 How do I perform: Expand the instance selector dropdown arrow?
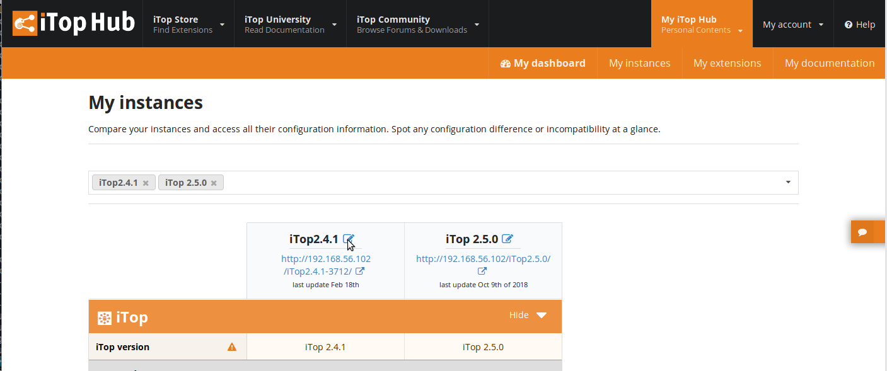point(788,183)
